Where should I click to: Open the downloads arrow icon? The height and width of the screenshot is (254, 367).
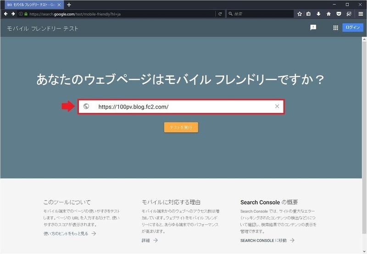[318, 14]
